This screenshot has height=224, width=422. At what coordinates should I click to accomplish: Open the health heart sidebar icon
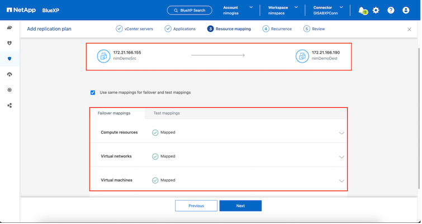click(x=10, y=43)
